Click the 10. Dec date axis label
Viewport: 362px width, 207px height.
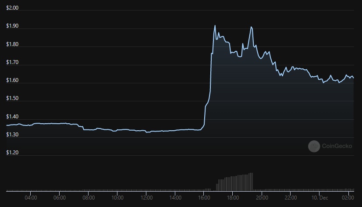[x=320, y=198]
